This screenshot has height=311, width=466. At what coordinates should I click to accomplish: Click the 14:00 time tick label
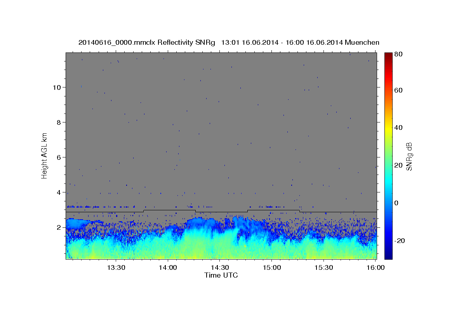pyautogui.click(x=168, y=267)
